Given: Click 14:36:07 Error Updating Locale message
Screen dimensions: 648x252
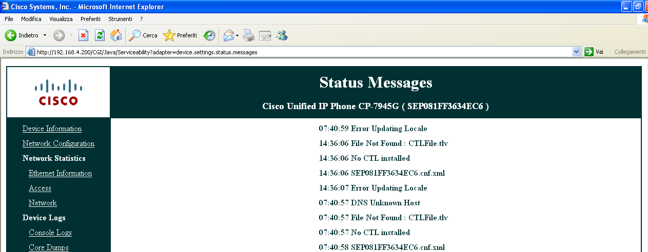Looking at the screenshot, I should (373, 188).
